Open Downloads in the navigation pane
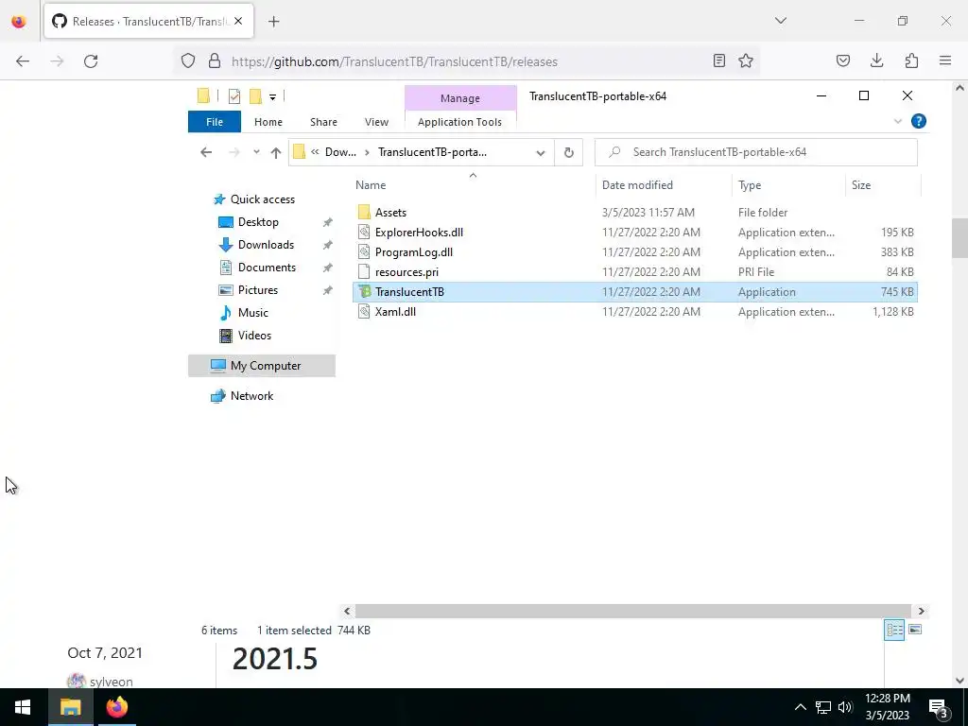The width and height of the screenshot is (968, 726). pyautogui.click(x=266, y=245)
